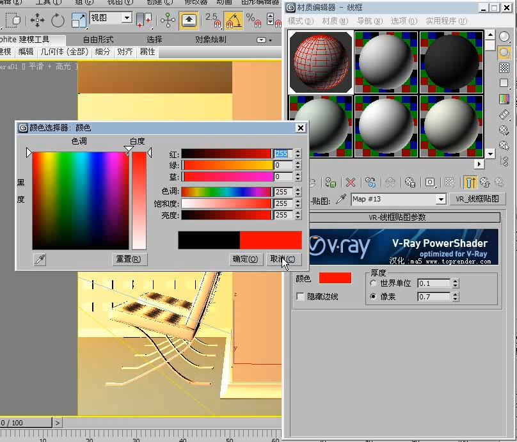The image size is (517, 442).
Task: Click the 世界单位 thickness spinner
Action: tap(456, 283)
